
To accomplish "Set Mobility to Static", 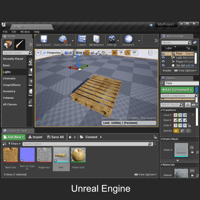I will [176, 131].
